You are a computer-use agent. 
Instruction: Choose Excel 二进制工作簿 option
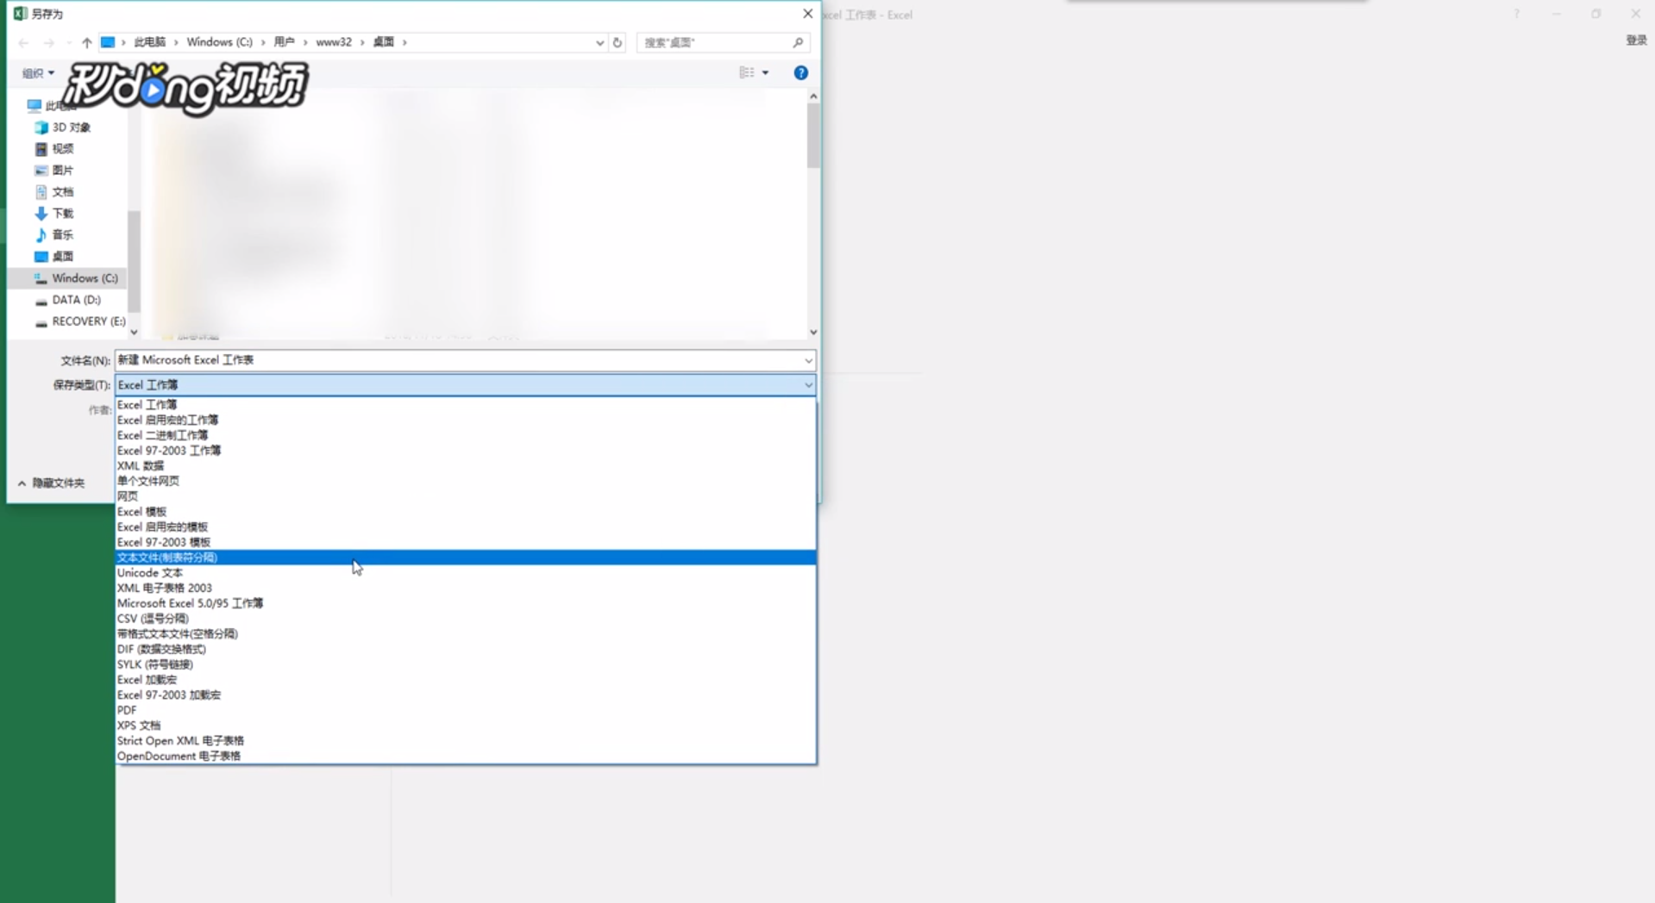[x=466, y=436]
